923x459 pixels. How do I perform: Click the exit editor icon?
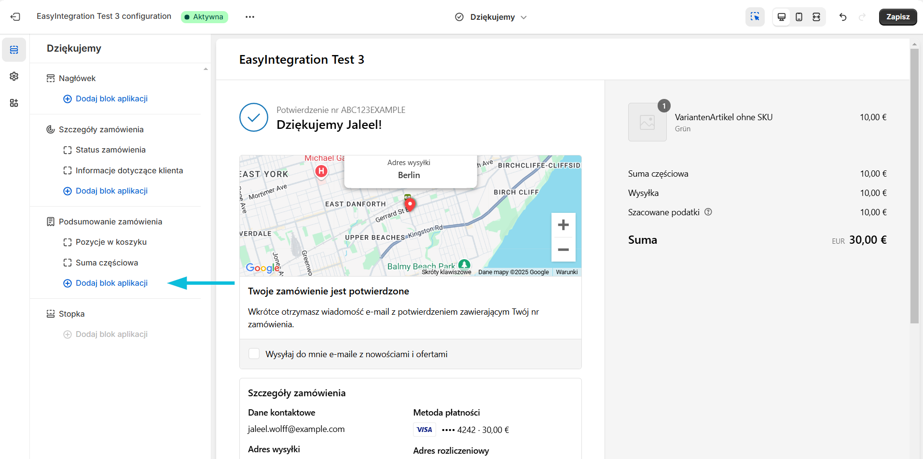pyautogui.click(x=15, y=17)
